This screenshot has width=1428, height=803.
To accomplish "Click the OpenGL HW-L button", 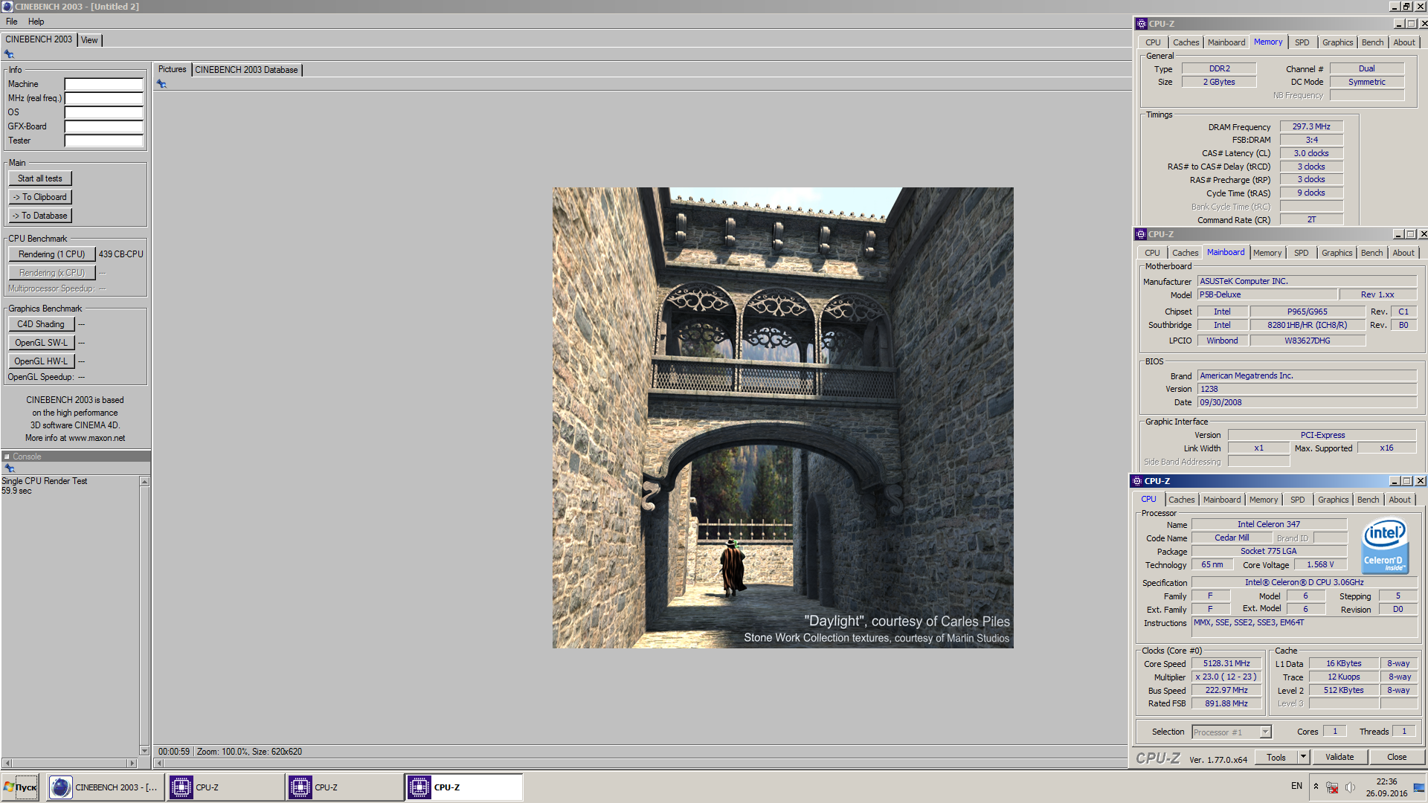I will coord(41,361).
